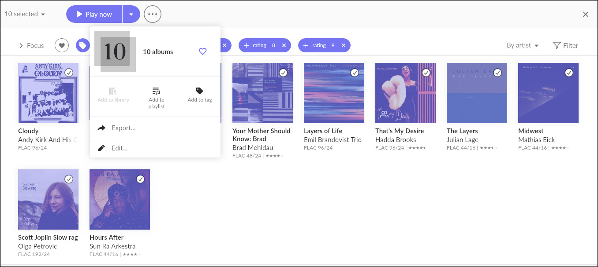598x267 pixels.
Task: Expand the 10 selected dropdown
Action: (x=25, y=14)
